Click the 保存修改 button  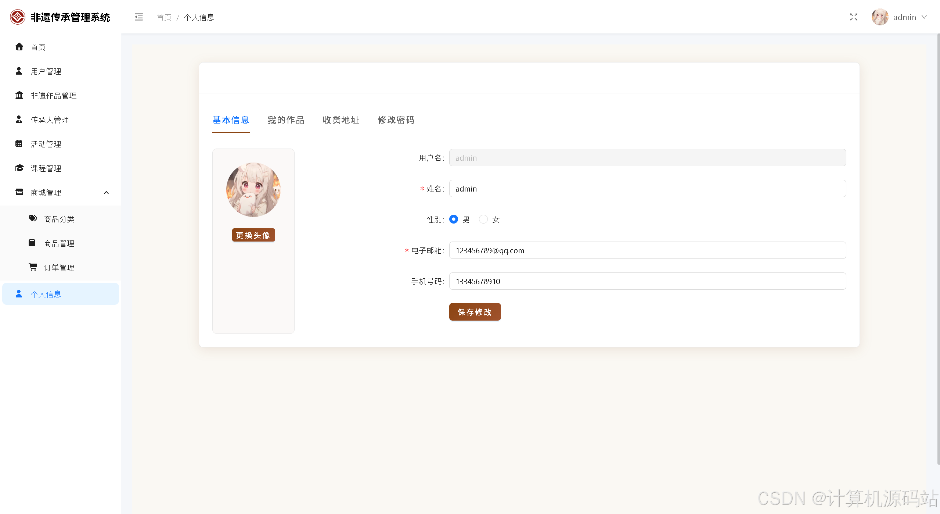pos(475,312)
